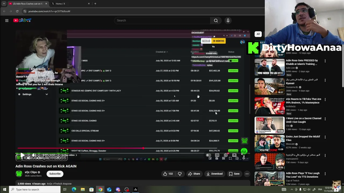Open the marouane53 video thumbnail

[270, 161]
